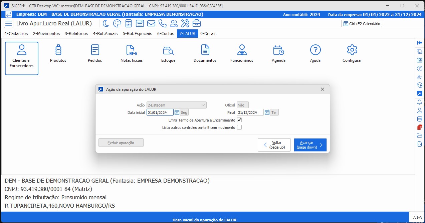Screen dimensions: 425x223
Task: Open the Notas fiscais module
Action: tap(131, 53)
